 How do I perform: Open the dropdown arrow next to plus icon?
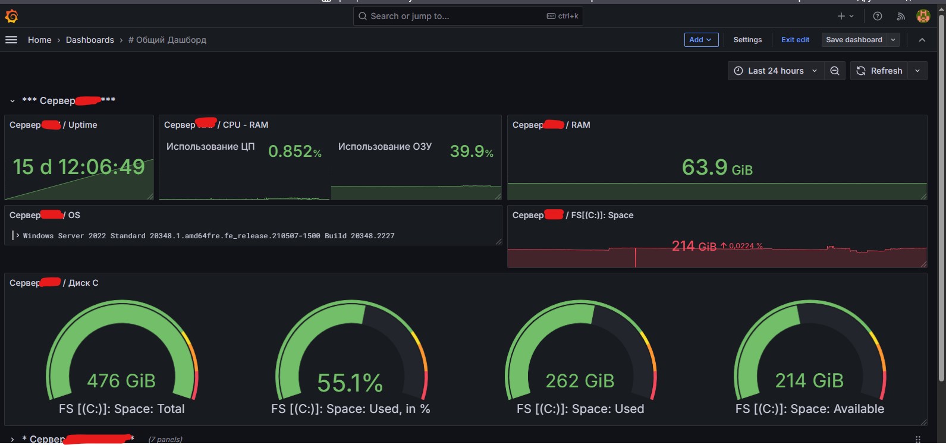851,16
